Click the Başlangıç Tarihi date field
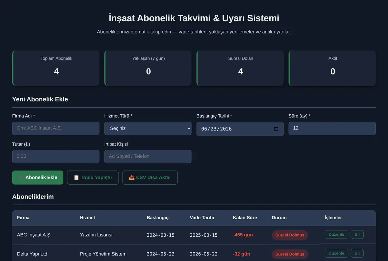 click(240, 129)
